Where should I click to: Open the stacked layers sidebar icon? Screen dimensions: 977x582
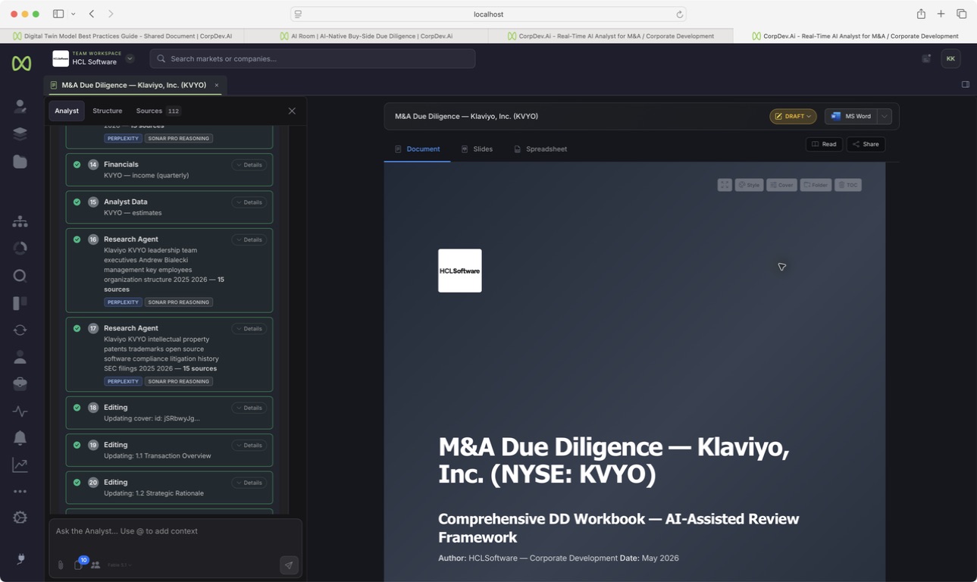point(20,134)
